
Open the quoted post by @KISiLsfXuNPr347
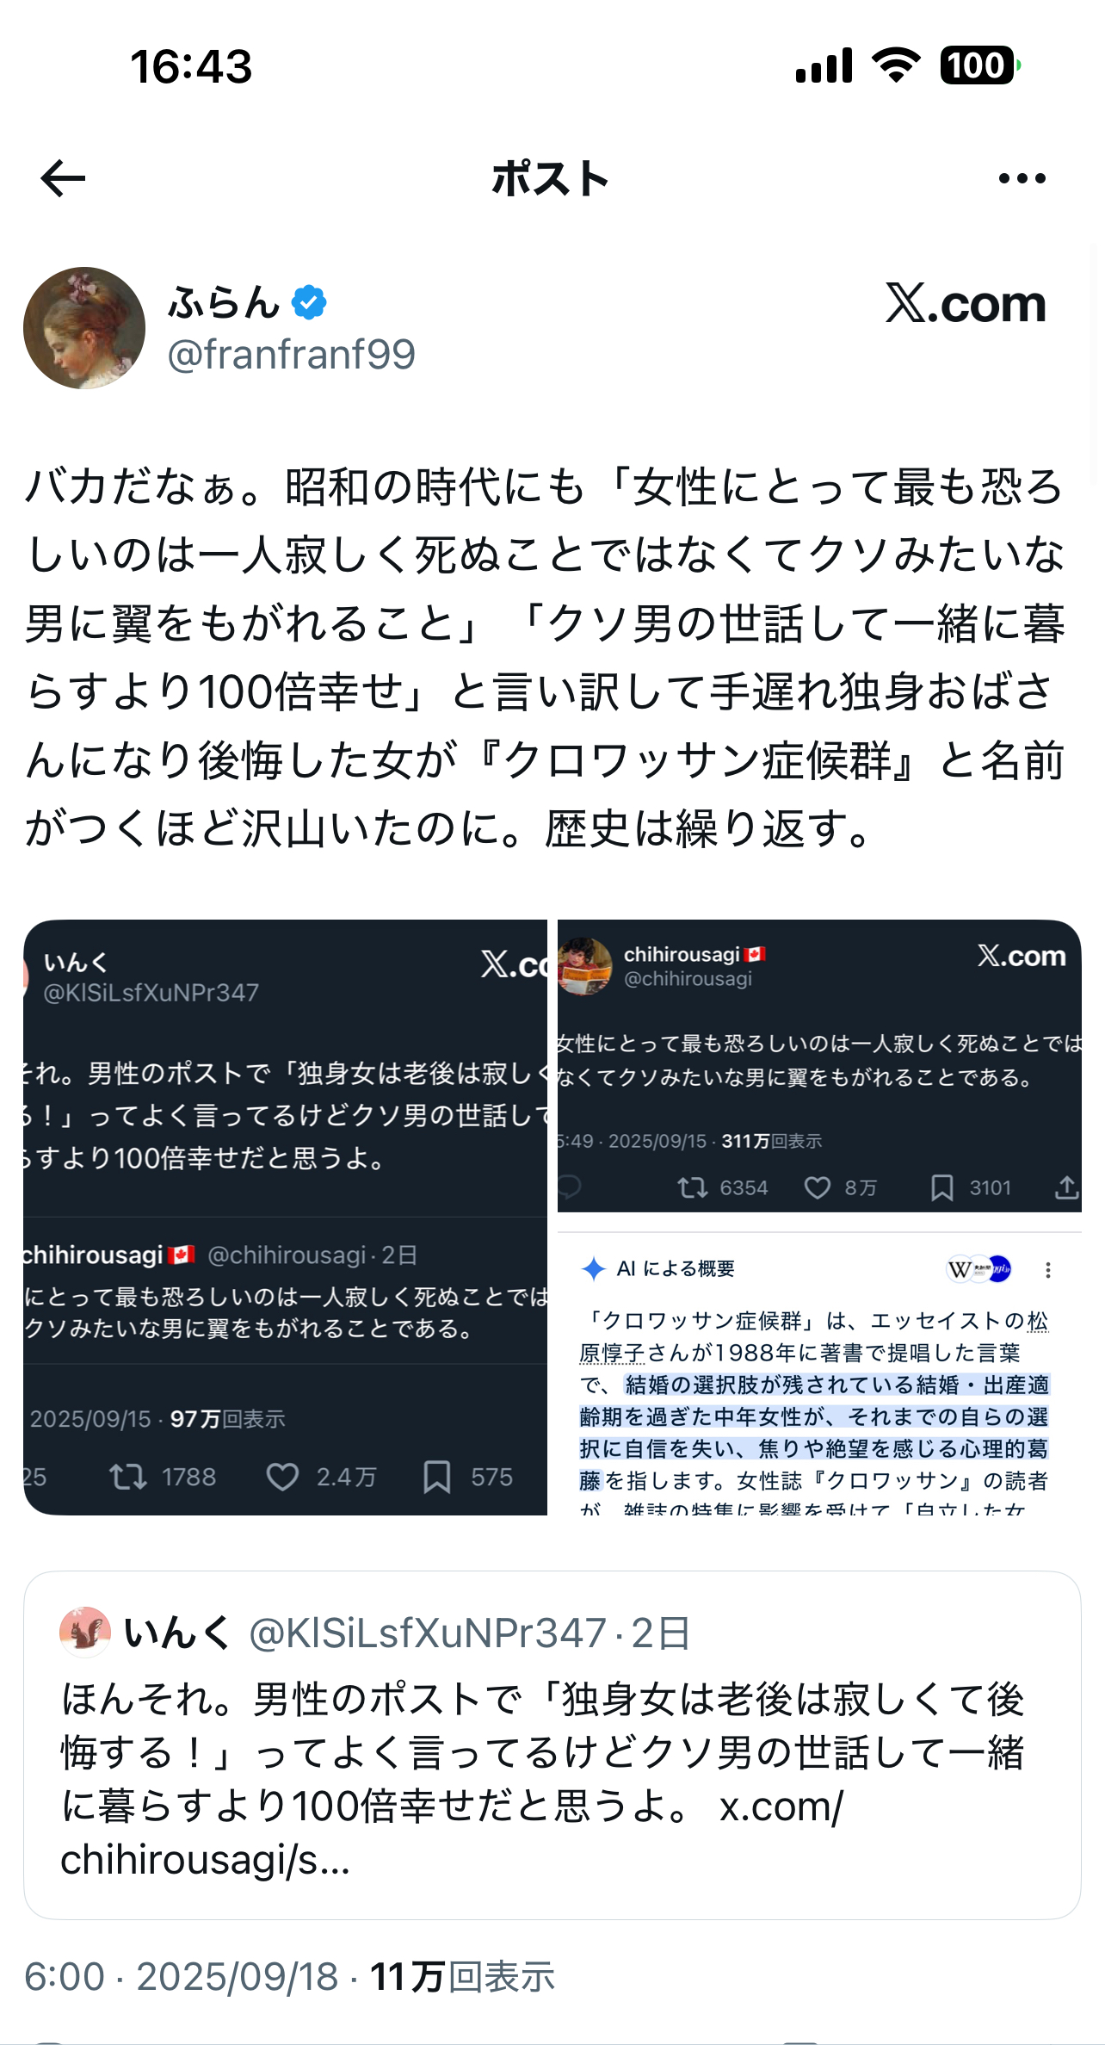pos(552,1745)
